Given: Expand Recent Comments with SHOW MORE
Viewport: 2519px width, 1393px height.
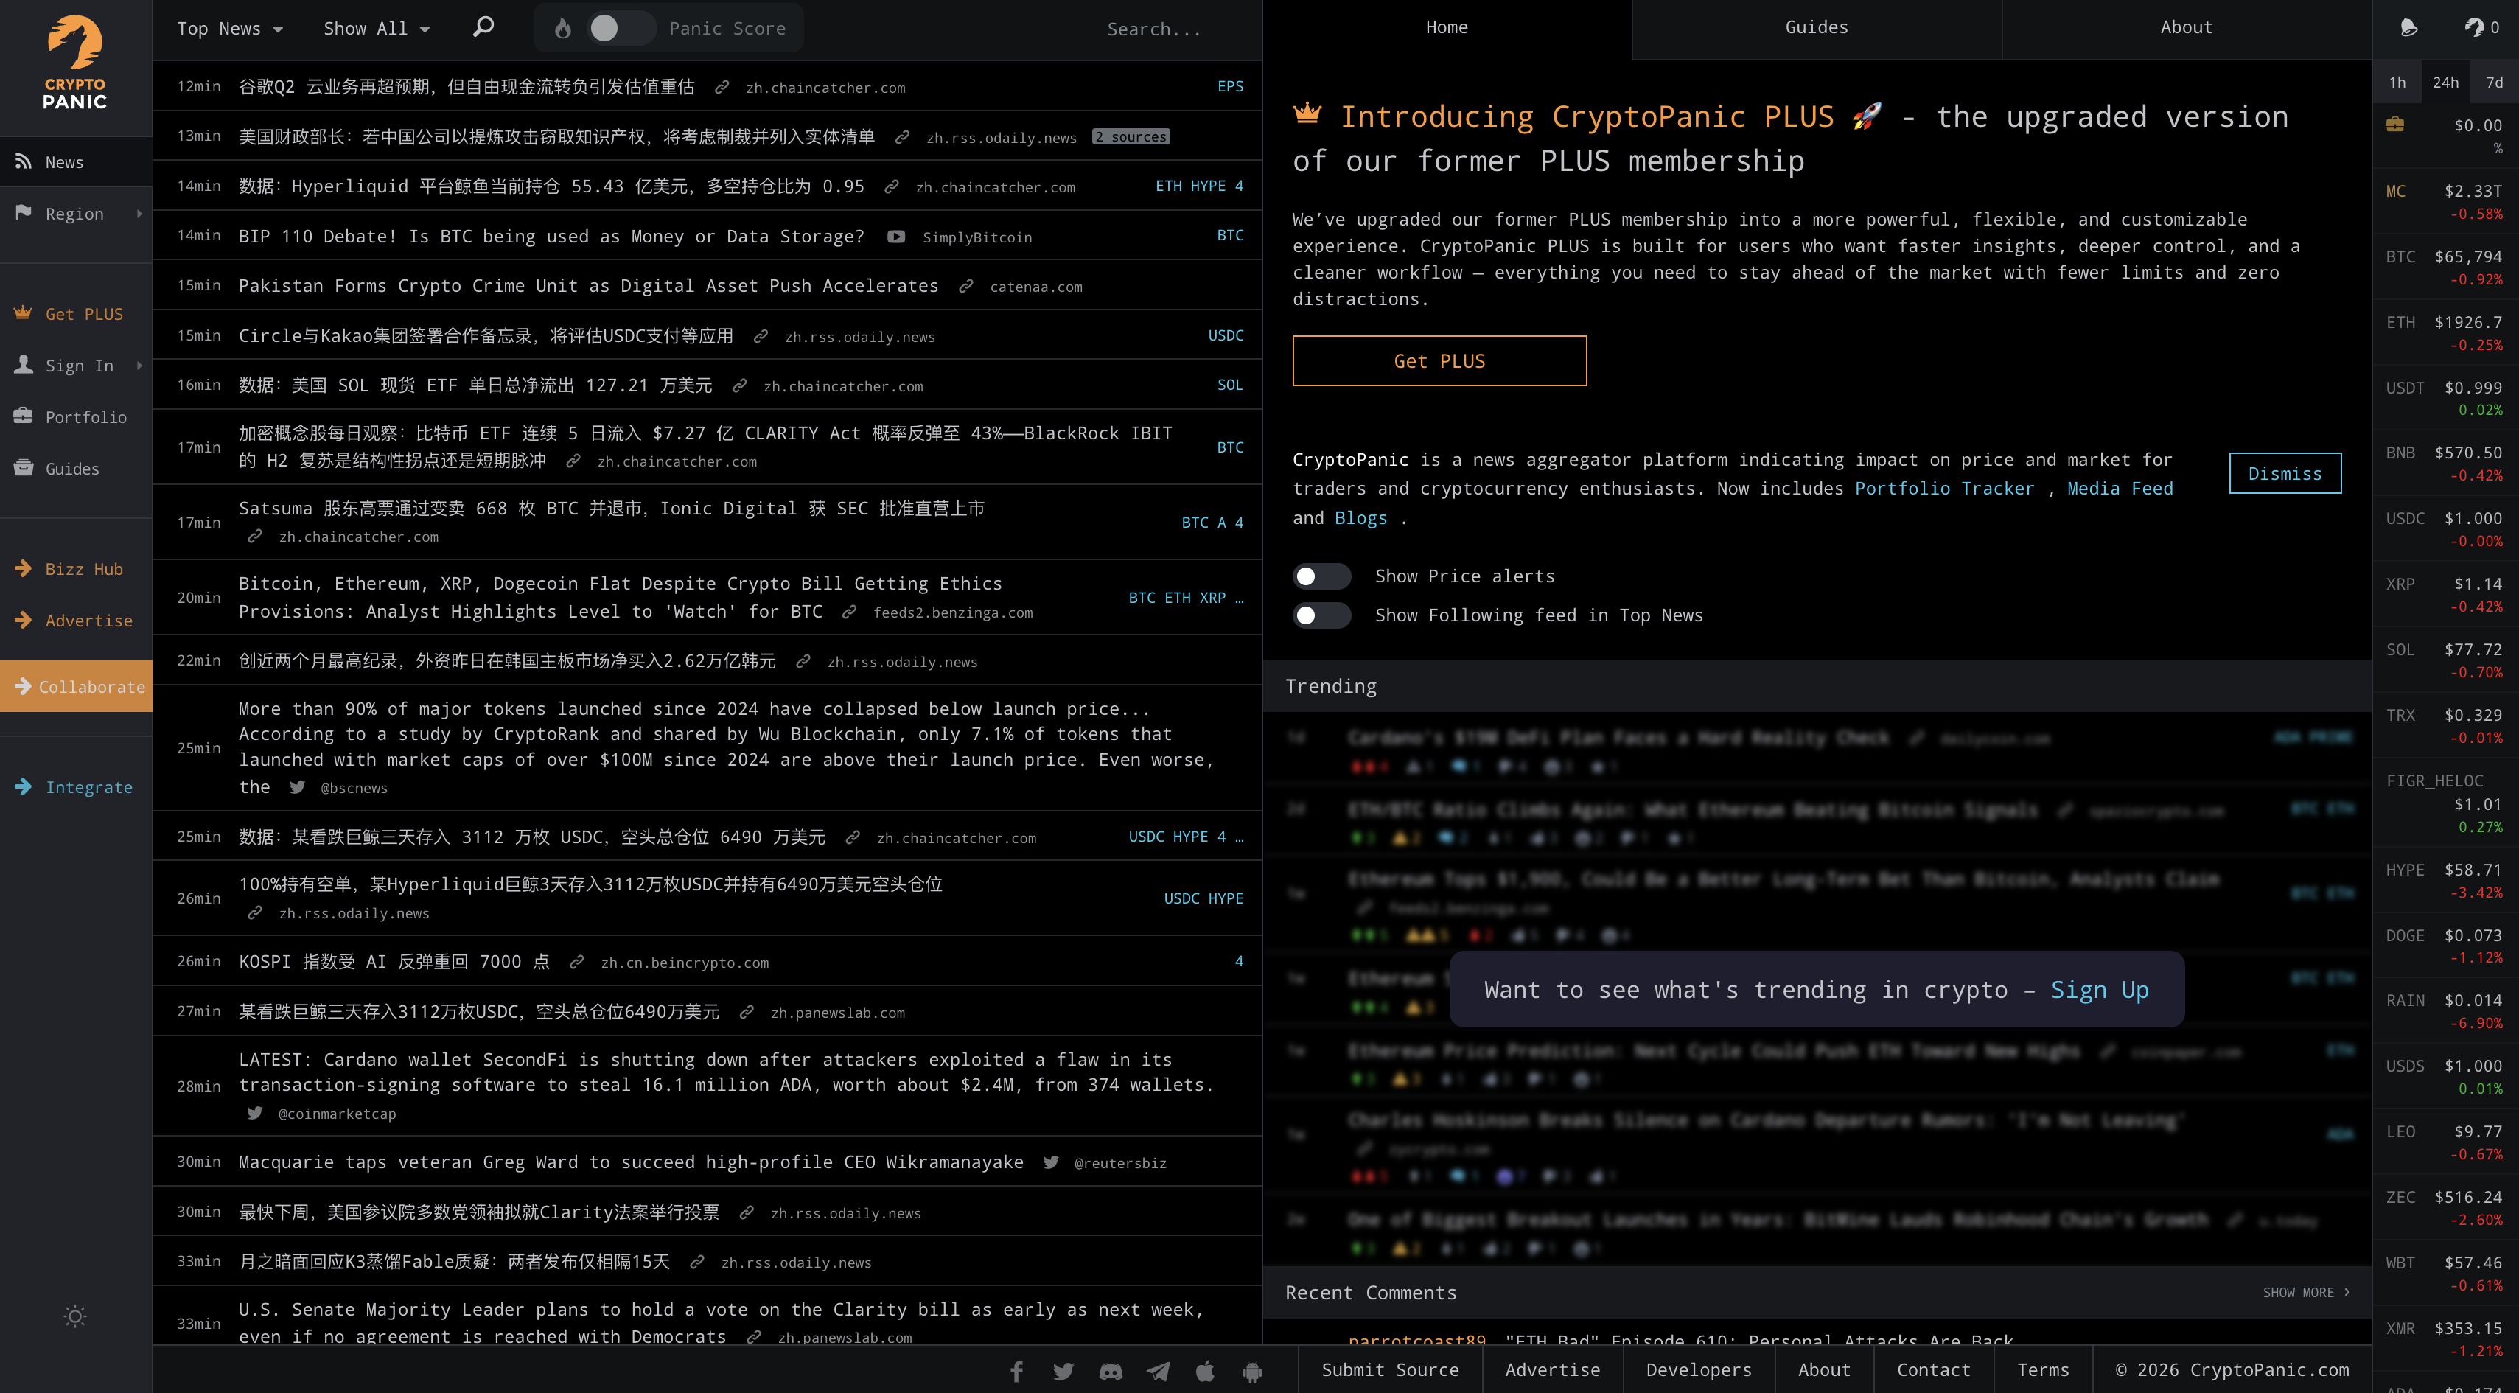Looking at the screenshot, I should tap(2306, 1292).
